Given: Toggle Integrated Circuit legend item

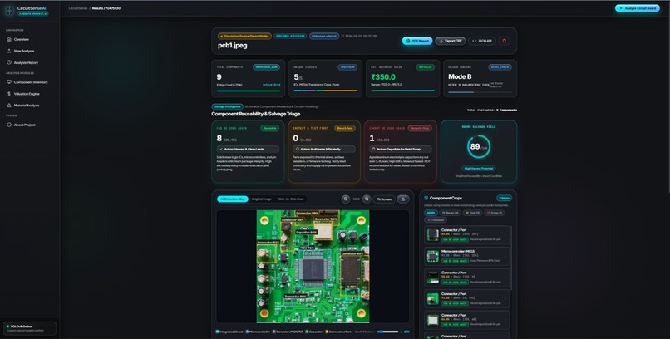Looking at the screenshot, I should pos(229,332).
